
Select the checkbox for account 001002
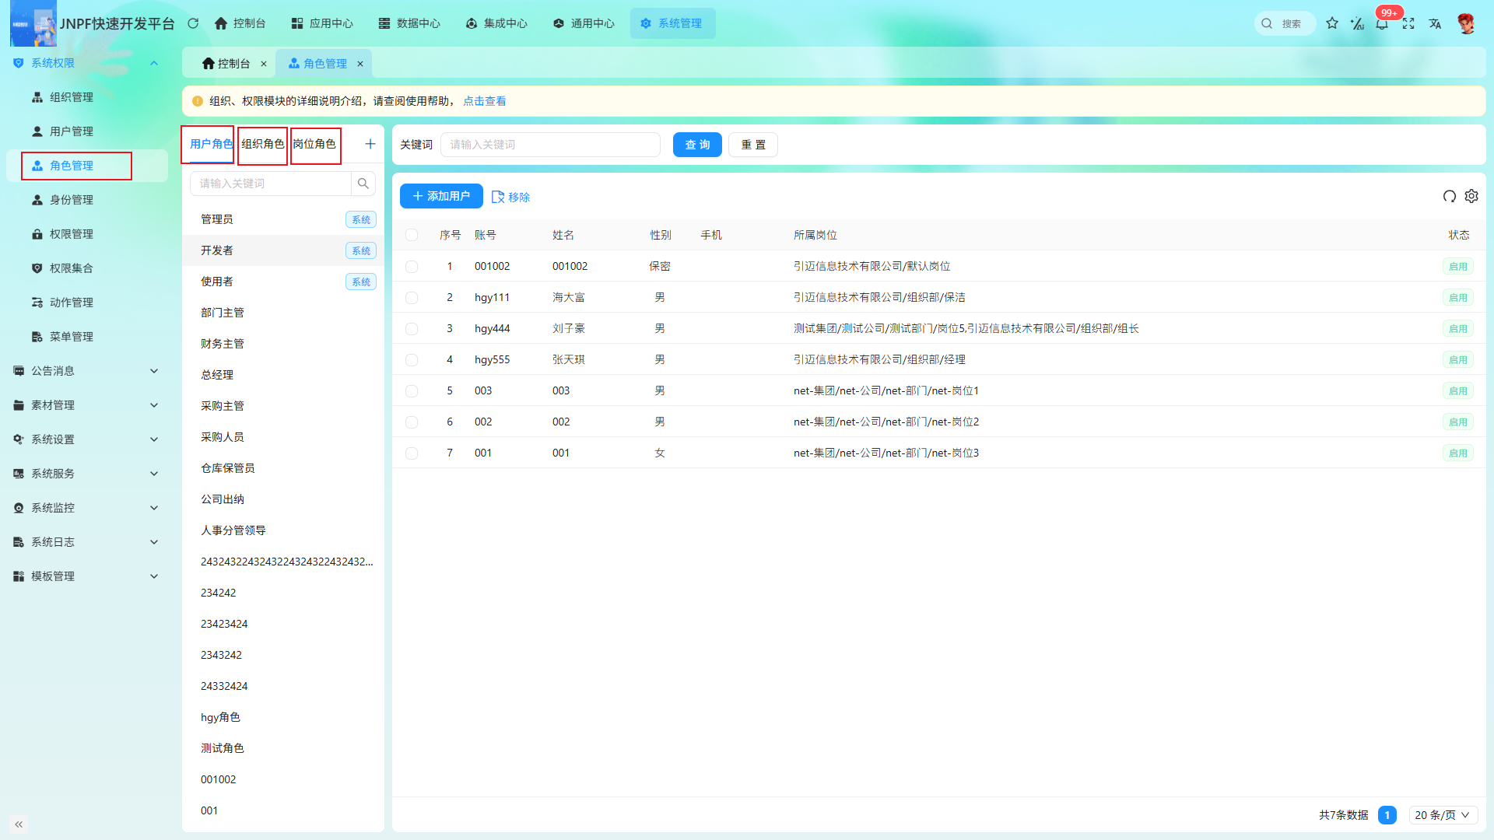point(412,267)
